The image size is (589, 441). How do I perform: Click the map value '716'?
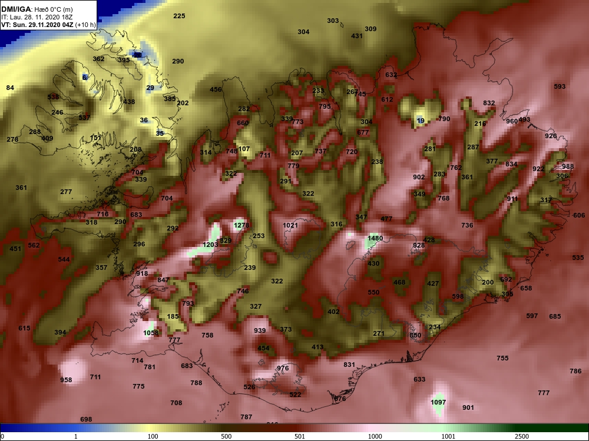(102, 215)
